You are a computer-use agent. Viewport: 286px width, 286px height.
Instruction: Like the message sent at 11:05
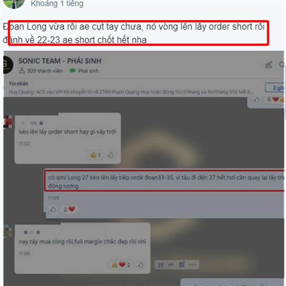53,209
